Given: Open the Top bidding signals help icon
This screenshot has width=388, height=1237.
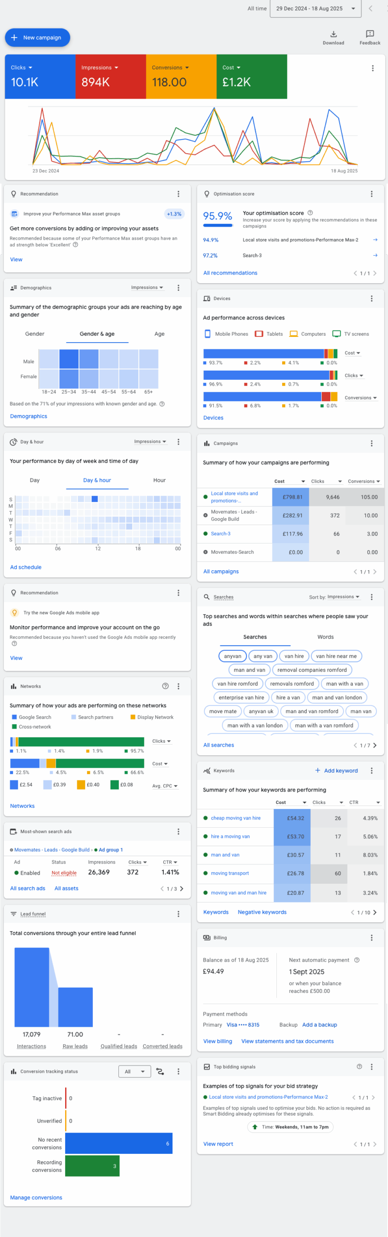Looking at the screenshot, I should point(359,1066).
